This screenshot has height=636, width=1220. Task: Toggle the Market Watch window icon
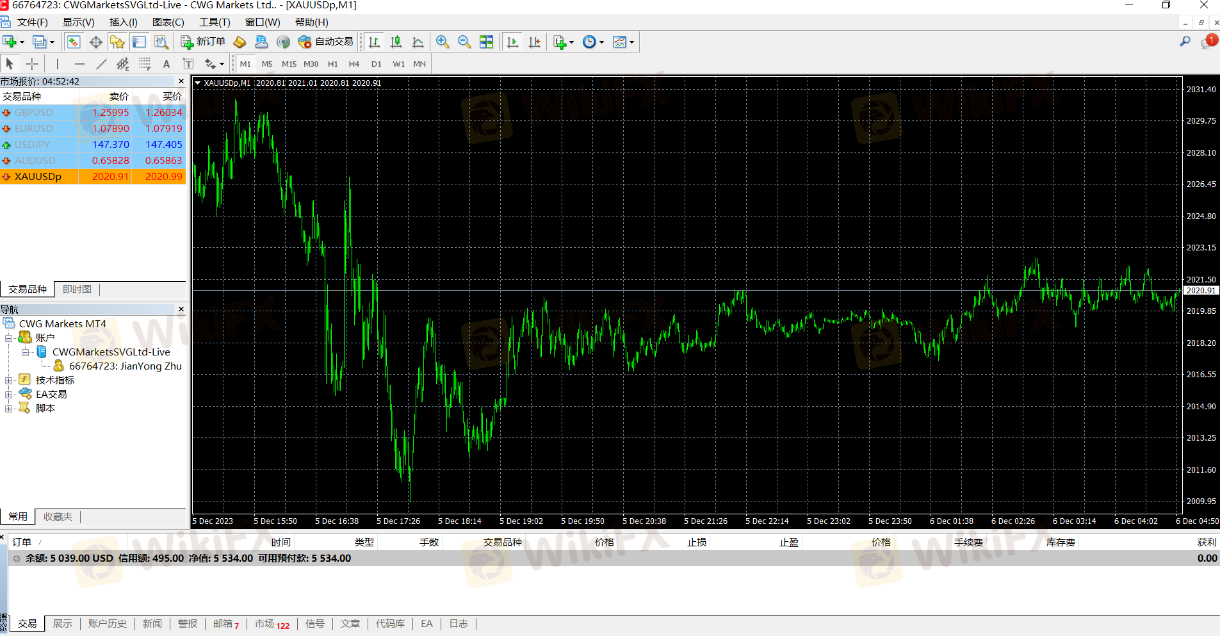[74, 42]
